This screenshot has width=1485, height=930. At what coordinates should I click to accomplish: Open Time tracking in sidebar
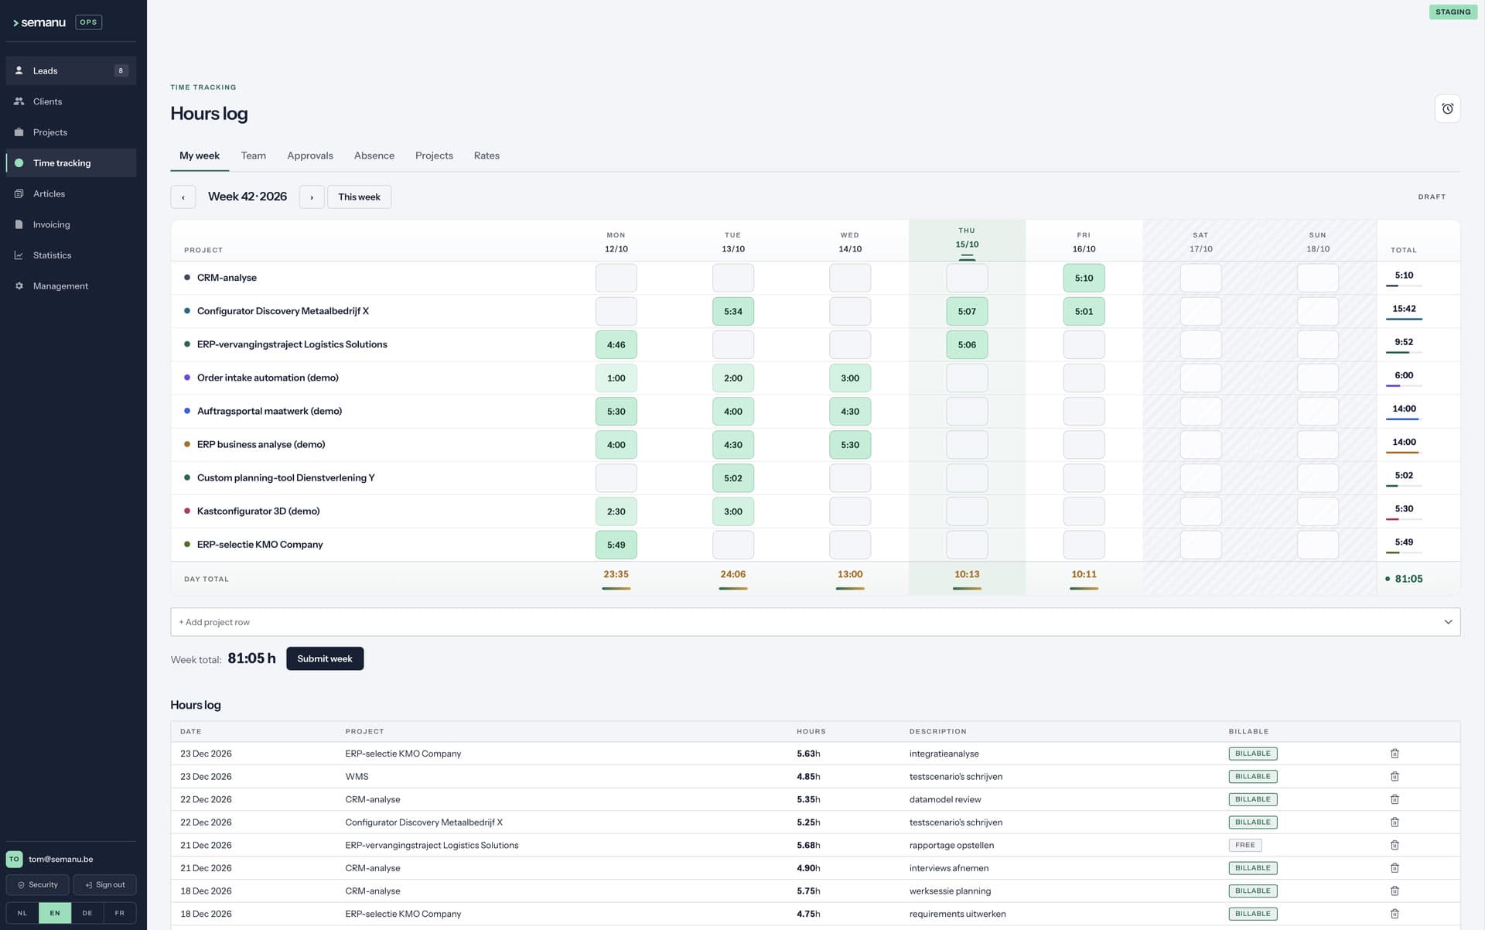point(71,163)
